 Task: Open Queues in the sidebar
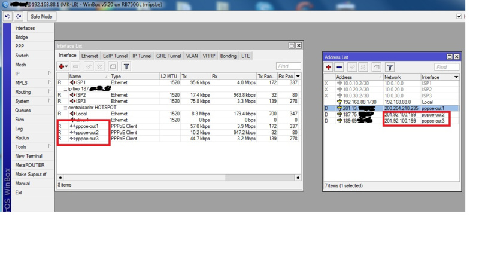(x=23, y=111)
